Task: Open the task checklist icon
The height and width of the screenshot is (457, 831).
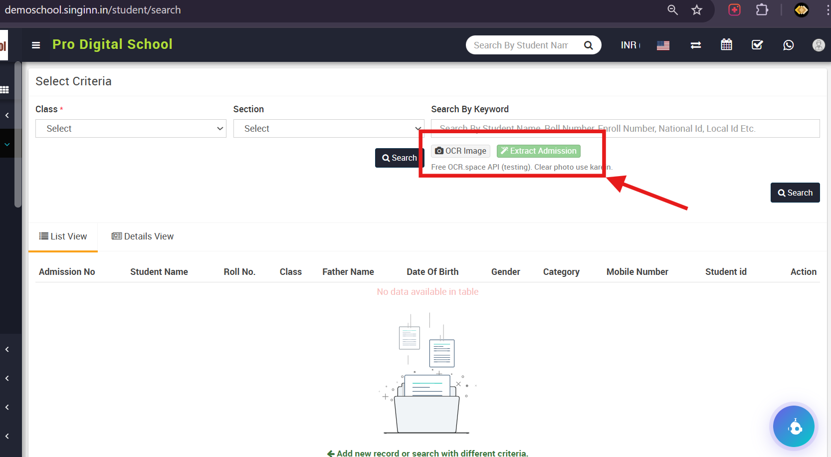Action: tap(757, 45)
